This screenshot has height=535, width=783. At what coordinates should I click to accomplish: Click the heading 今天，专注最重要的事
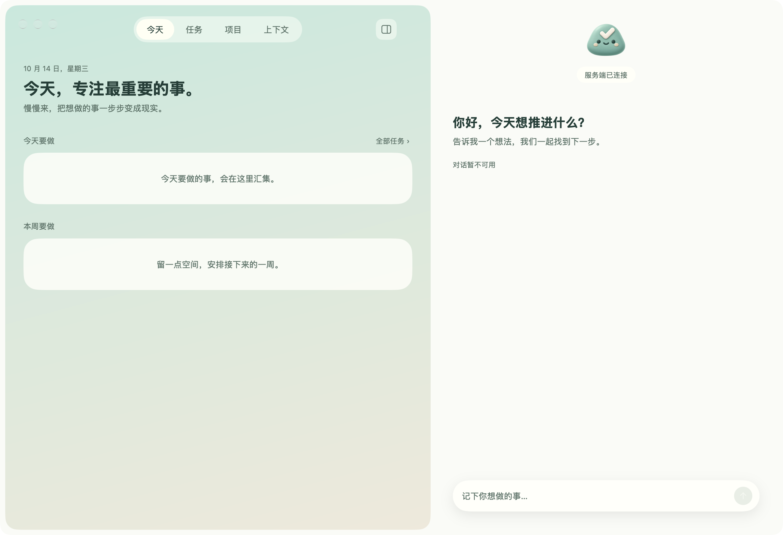click(109, 89)
